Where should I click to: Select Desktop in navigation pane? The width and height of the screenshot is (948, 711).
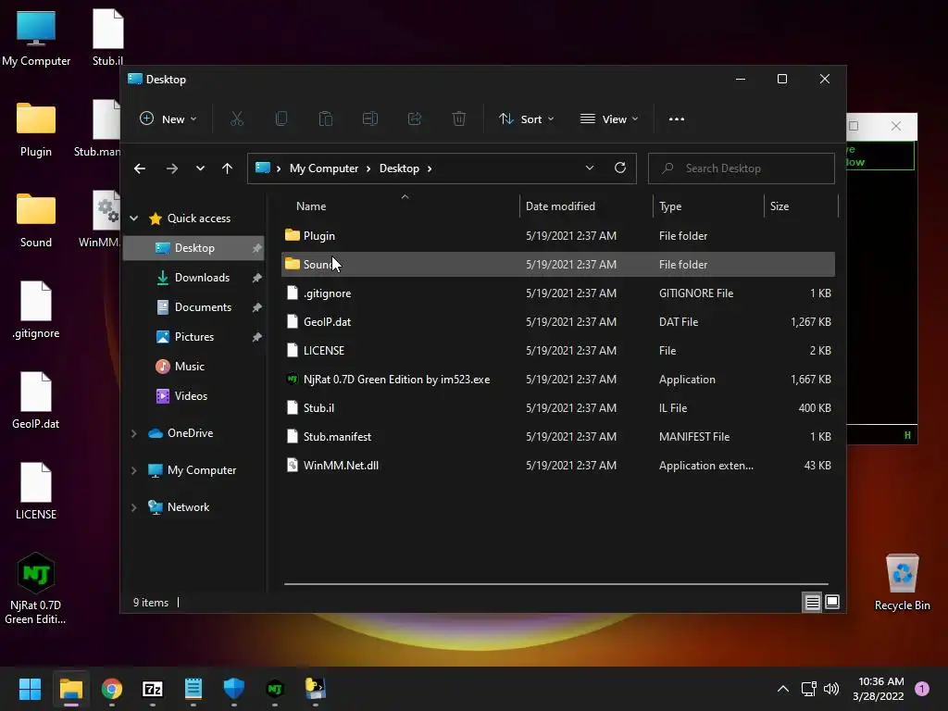193,248
